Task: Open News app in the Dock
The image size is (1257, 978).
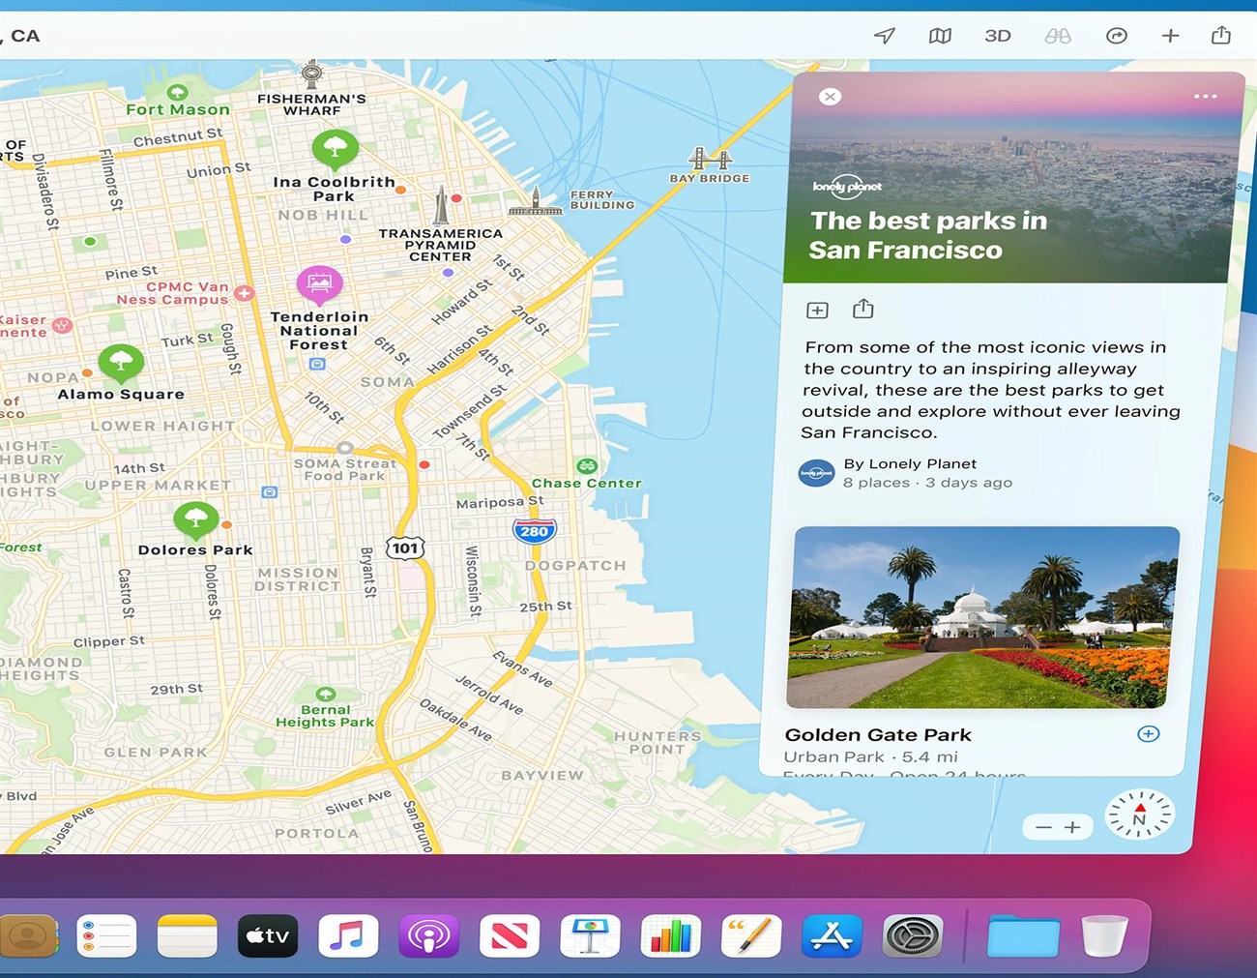Action: tap(510, 935)
